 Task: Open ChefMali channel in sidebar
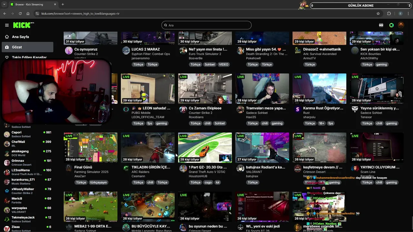(27, 144)
